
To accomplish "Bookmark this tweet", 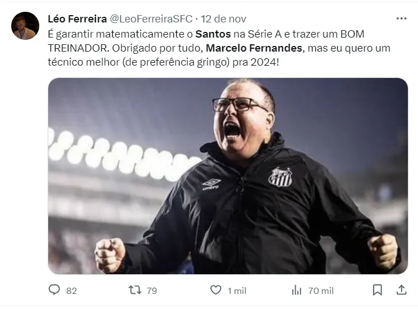I will coord(378,290).
